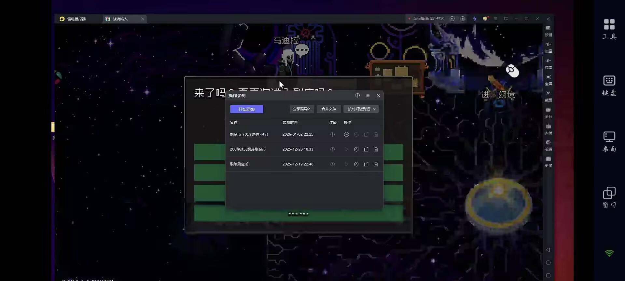
Task: Select the 裂隙刷金币 record name
Action: pos(239,165)
